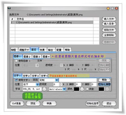This screenshot has width=126, height=115.
Task: Click the text X 偏移 field
Action: click(78, 84)
